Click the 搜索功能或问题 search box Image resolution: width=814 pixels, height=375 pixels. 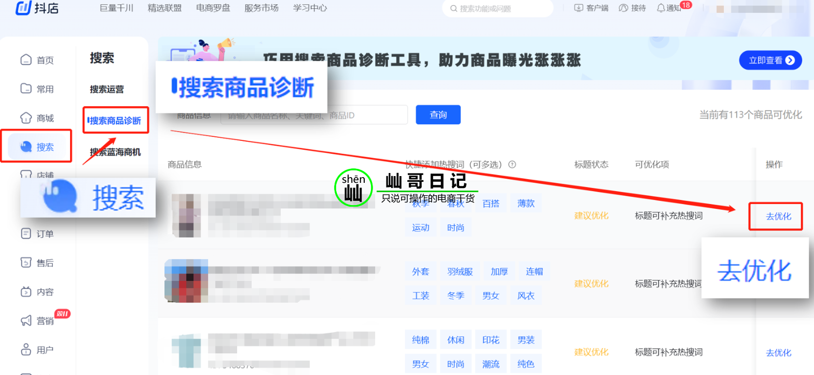coord(498,8)
